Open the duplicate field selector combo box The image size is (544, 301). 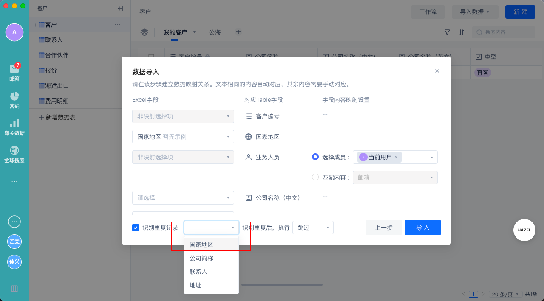click(211, 228)
